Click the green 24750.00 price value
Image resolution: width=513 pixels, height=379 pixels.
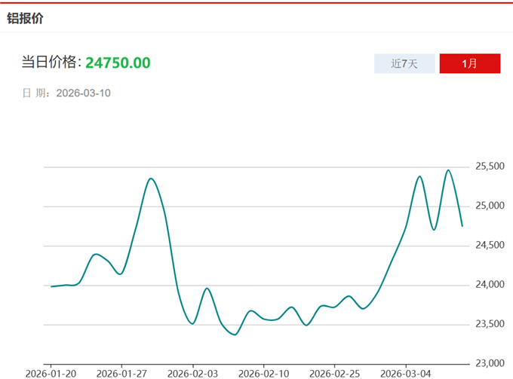tap(118, 63)
